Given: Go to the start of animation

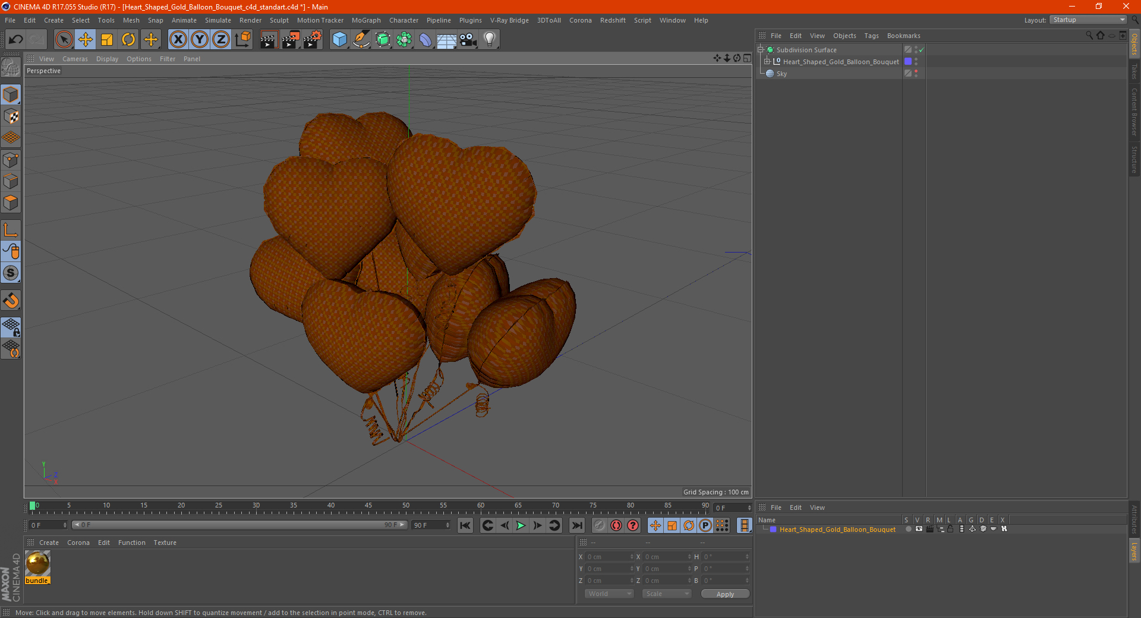Looking at the screenshot, I should click(x=465, y=525).
